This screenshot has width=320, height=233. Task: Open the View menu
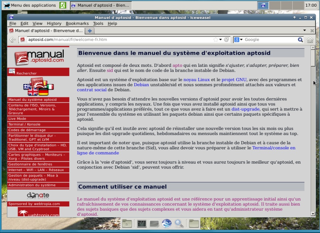click(x=38, y=24)
